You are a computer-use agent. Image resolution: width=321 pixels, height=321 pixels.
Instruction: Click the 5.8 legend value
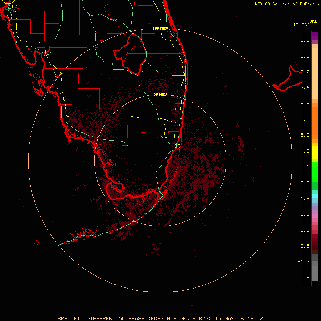(x=305, y=119)
